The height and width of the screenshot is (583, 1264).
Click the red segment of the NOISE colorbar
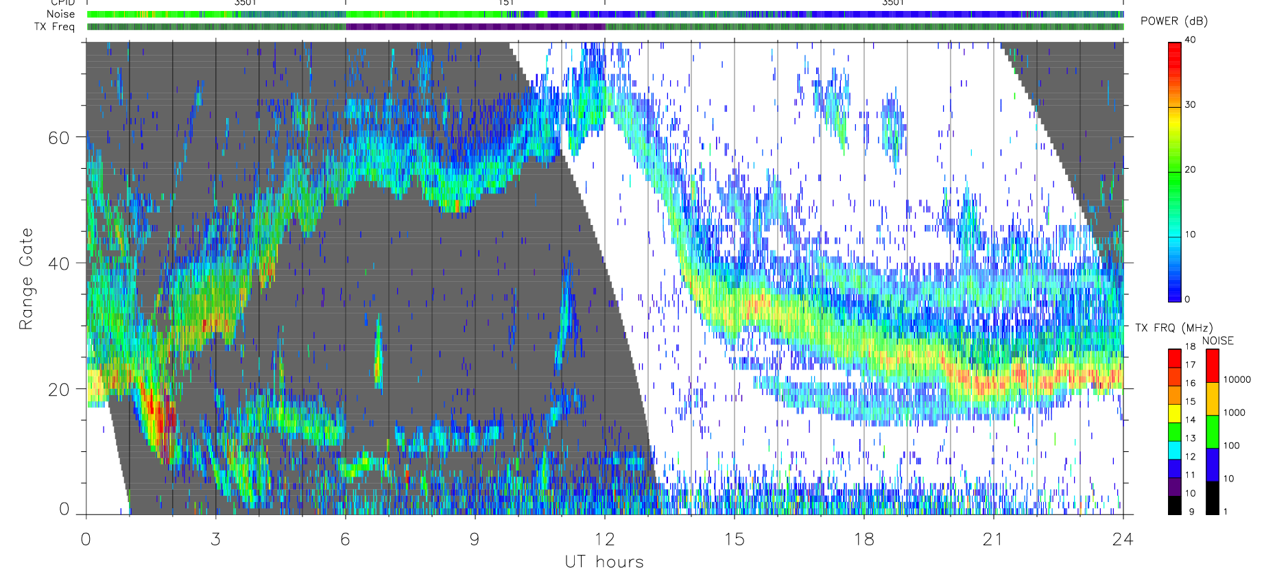1213,366
